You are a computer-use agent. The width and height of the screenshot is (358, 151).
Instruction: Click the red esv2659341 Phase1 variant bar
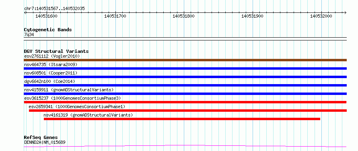coord(188,111)
